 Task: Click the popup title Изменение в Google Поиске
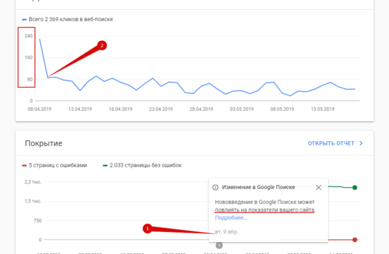click(258, 187)
